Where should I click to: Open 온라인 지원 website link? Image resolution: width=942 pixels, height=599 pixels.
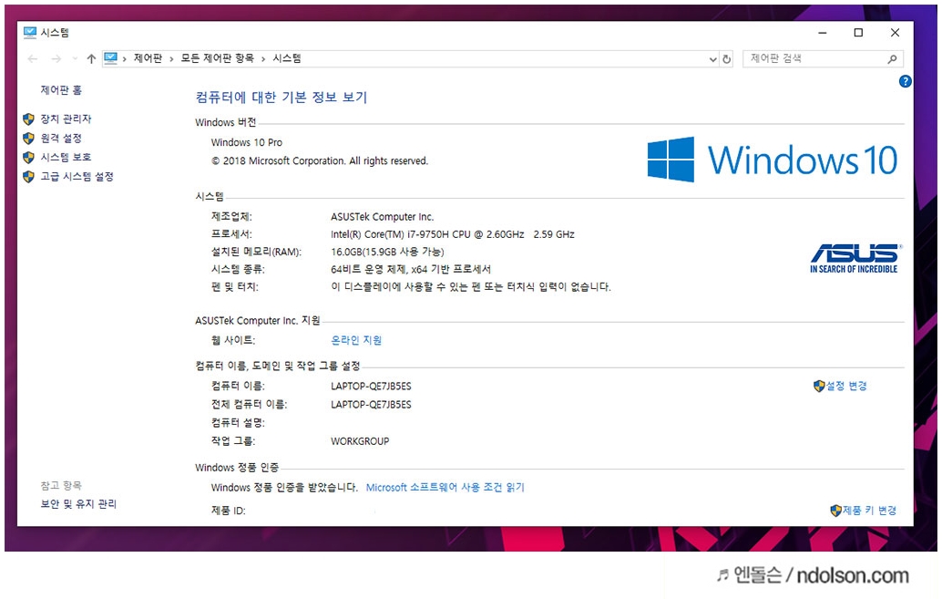356,340
